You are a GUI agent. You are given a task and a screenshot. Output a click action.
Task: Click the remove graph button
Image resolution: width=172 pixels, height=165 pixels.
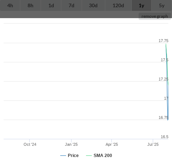pos(155,16)
